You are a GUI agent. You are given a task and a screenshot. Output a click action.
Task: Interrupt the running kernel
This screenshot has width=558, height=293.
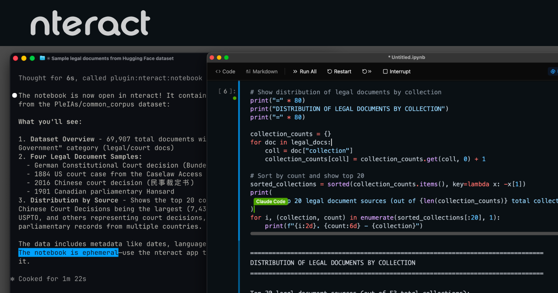[397, 72]
